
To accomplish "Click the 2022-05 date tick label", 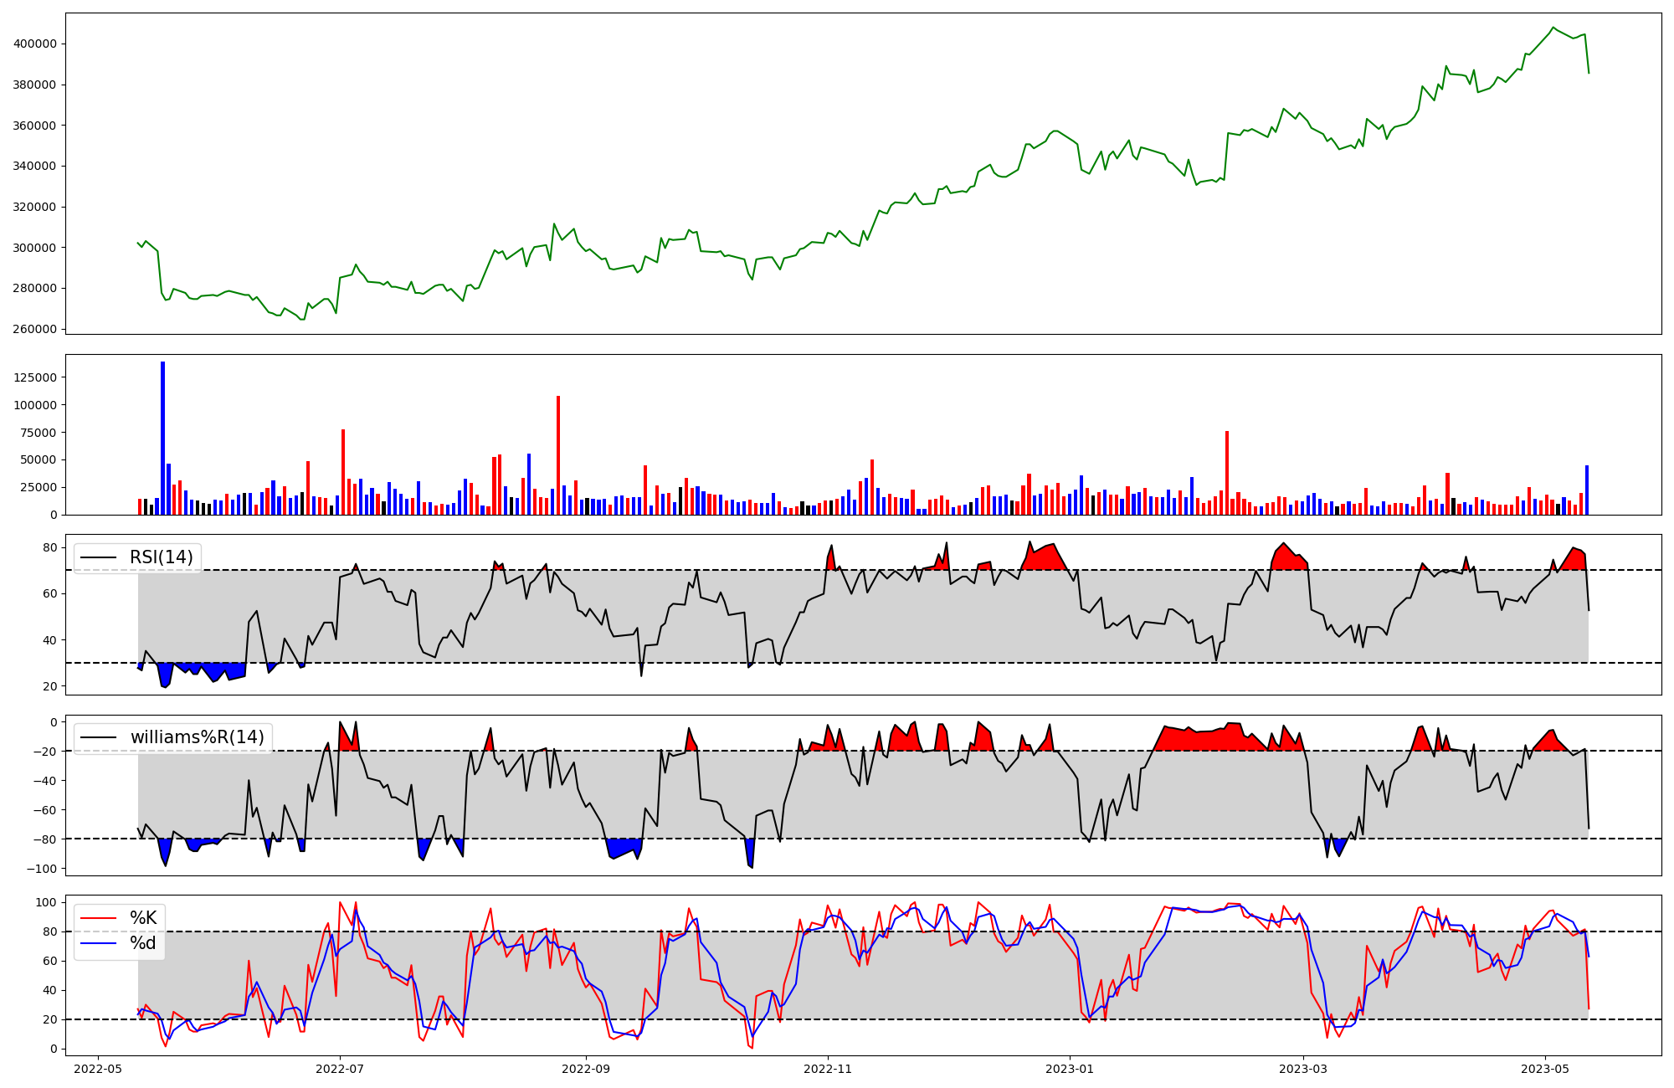I will click(98, 1069).
